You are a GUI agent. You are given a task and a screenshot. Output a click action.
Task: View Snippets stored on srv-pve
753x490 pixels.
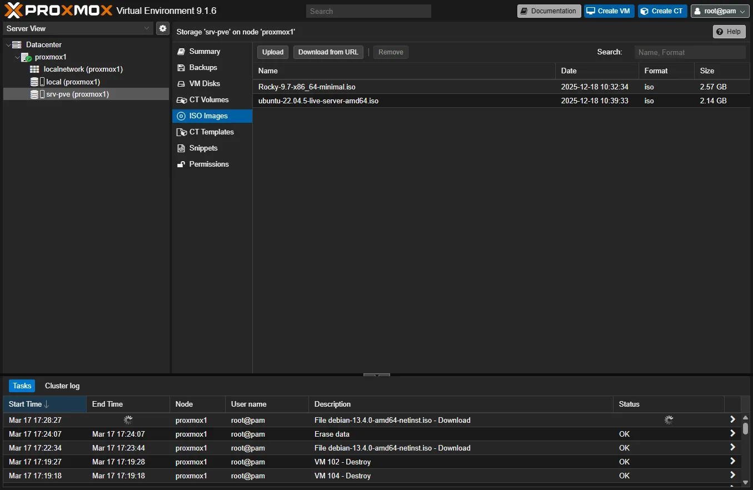point(203,148)
